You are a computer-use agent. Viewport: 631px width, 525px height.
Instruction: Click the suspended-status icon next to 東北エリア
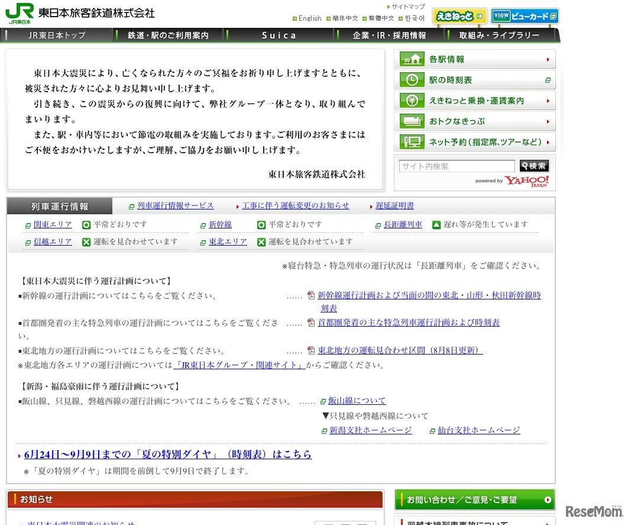(261, 241)
